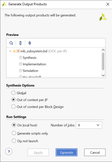Open the help question mark button
Image resolution: width=112 pixels, height=162 pixels.
9,152
